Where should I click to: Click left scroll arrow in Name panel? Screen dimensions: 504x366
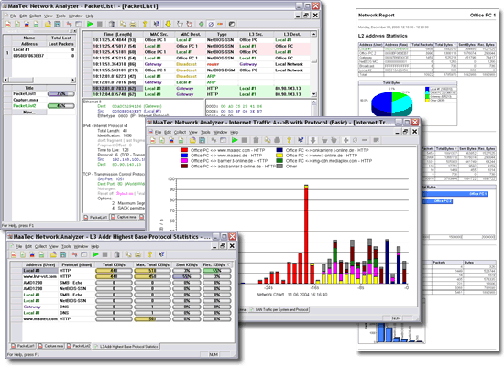tap(5, 80)
